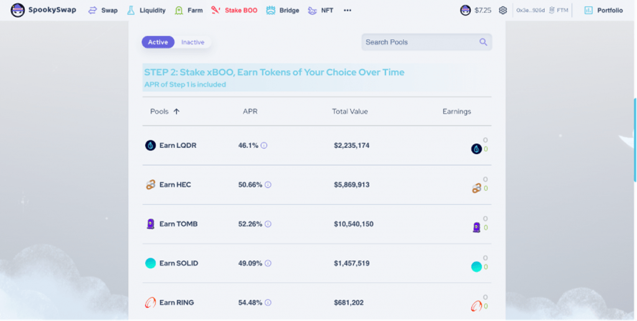Sort by Earnings column

tap(457, 112)
